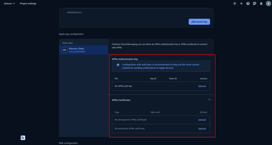This screenshot has height=145, width=272.
Task: Open the xilancer project dropdown
Action: pos(9,3)
